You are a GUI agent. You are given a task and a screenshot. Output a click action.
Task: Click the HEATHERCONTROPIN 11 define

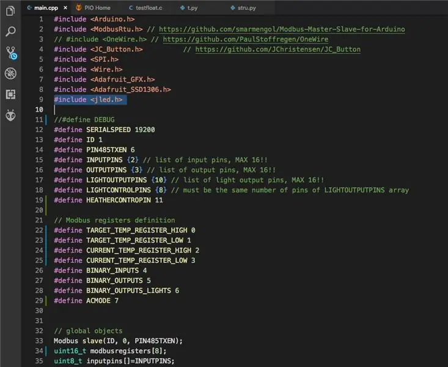point(108,200)
